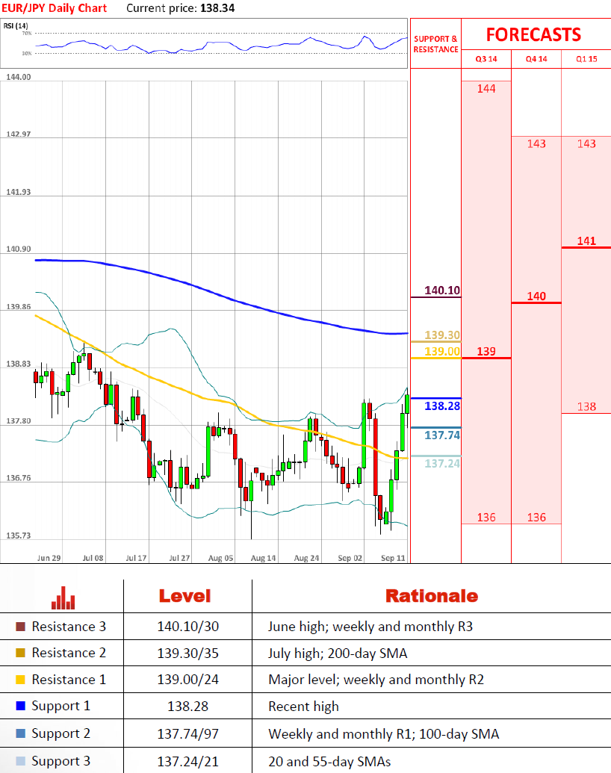The image size is (611, 773).
Task: Click the Resistance 2 gold color swatch
Action: (x=20, y=653)
